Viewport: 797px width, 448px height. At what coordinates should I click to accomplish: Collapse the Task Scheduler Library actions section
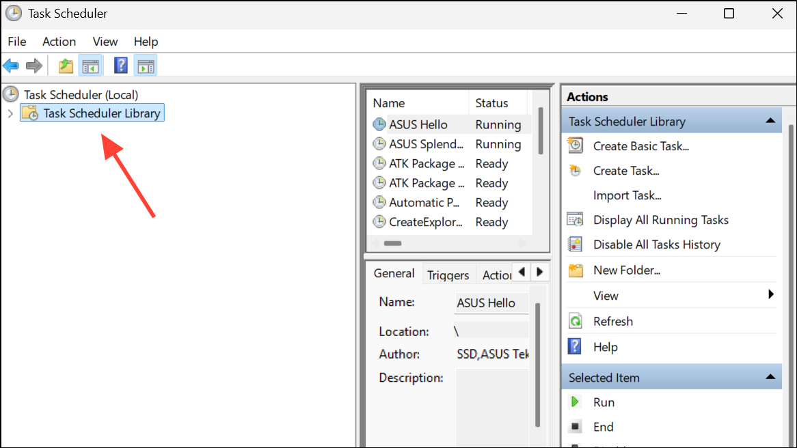[770, 121]
